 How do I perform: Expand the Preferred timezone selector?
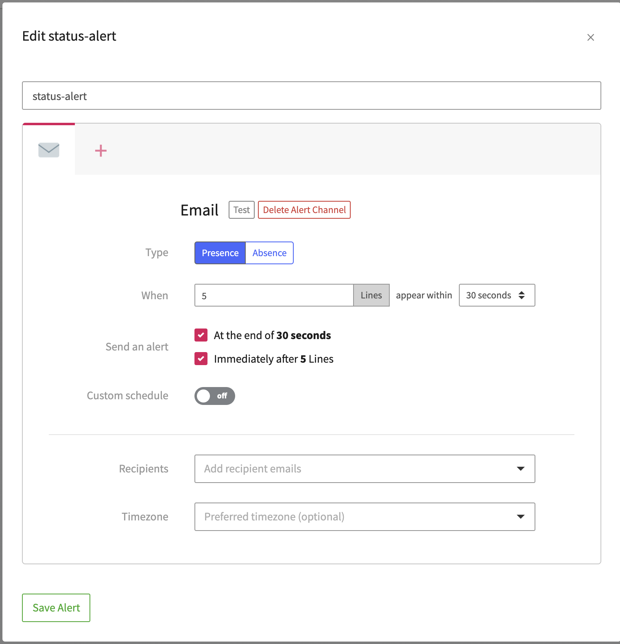[x=354, y=517]
